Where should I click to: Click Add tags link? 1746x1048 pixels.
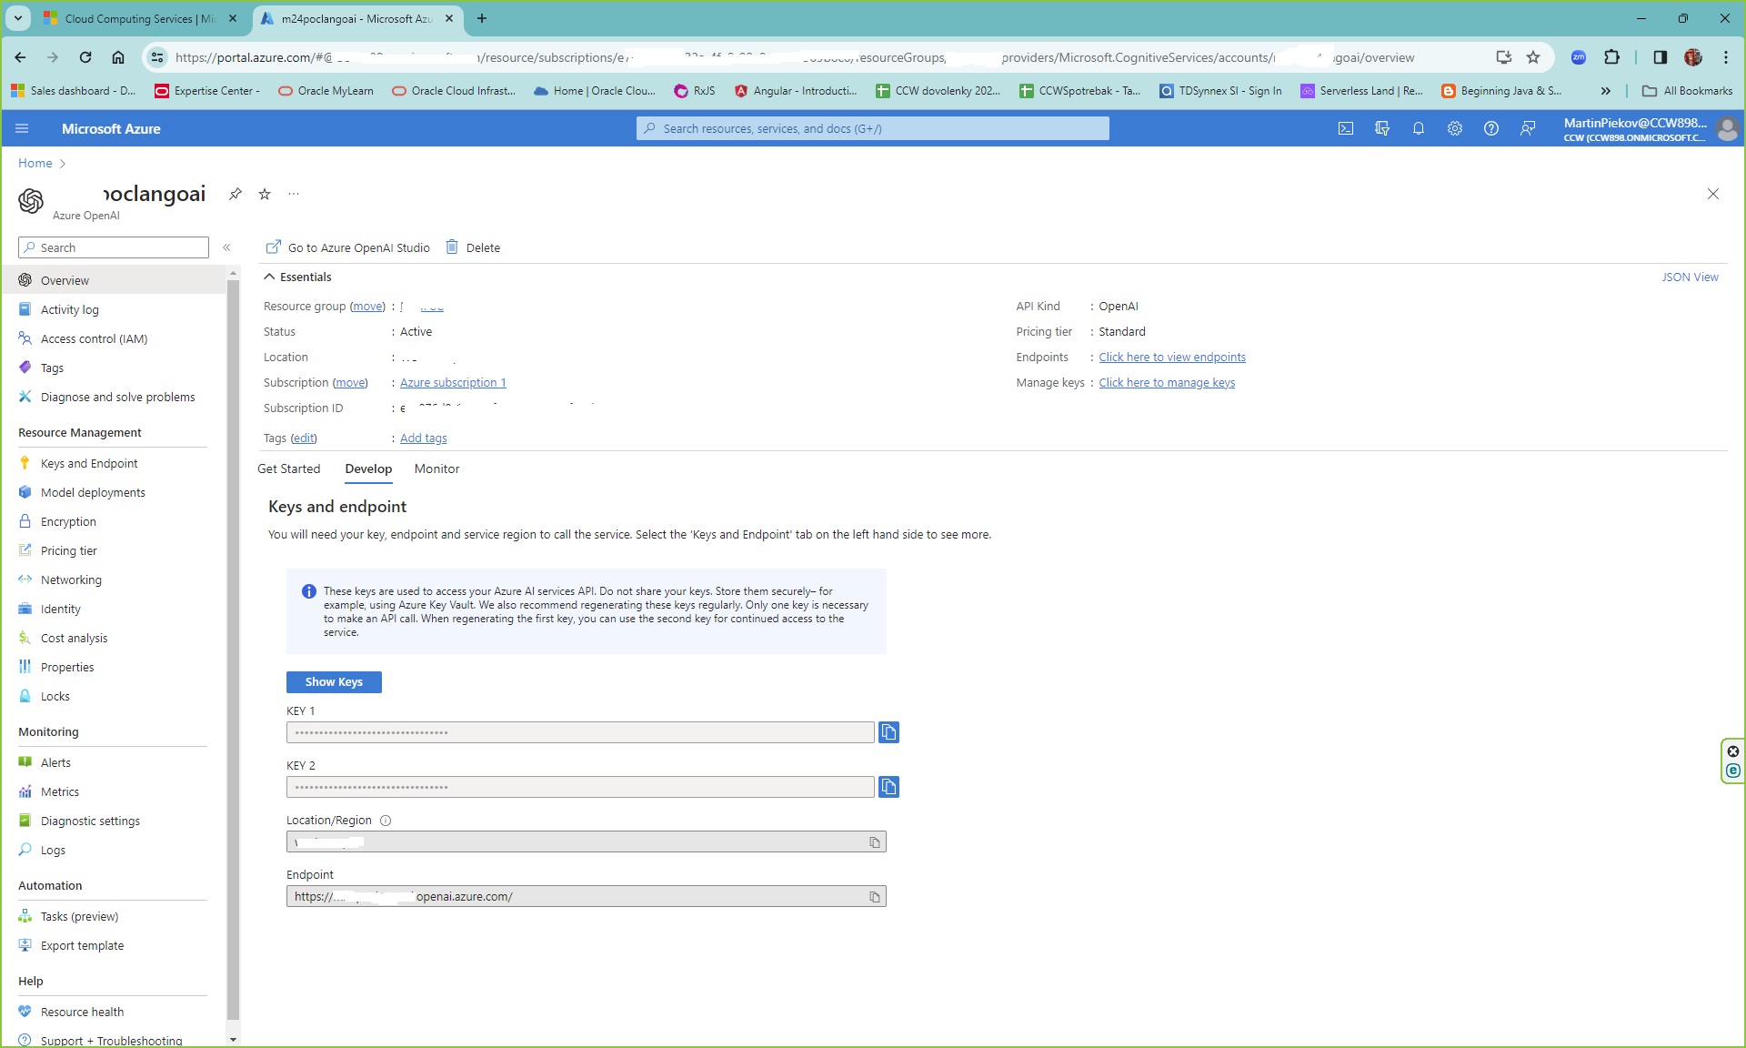point(423,438)
